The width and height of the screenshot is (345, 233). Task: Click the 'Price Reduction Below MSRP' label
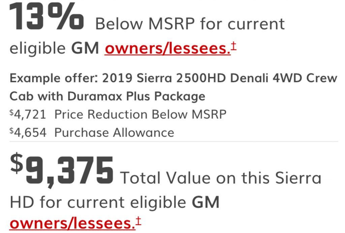tap(140, 114)
